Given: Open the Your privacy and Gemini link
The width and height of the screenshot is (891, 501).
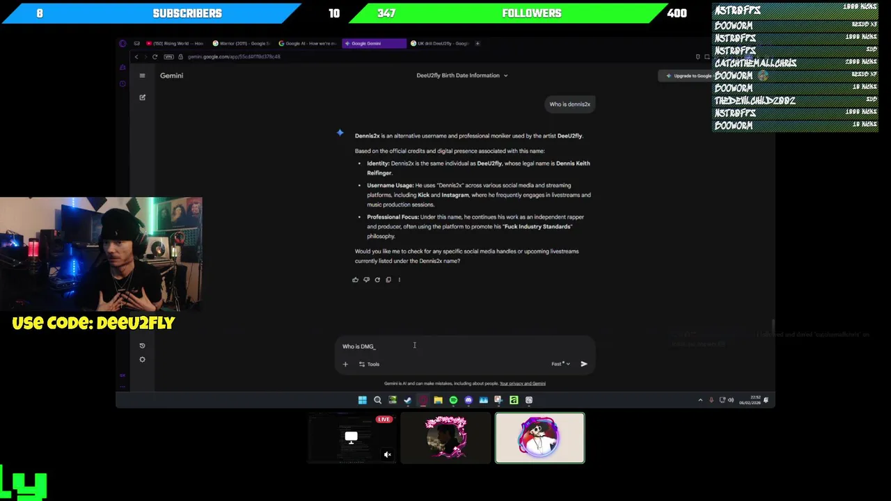Looking at the screenshot, I should tap(522, 383).
